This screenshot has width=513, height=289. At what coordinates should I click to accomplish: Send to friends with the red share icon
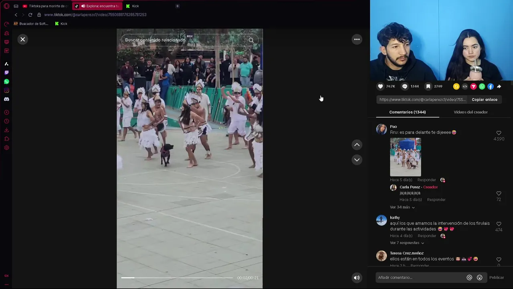pos(473,86)
